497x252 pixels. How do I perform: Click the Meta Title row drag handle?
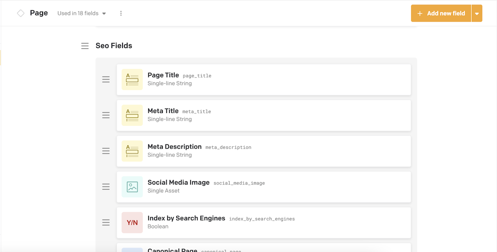(x=106, y=115)
